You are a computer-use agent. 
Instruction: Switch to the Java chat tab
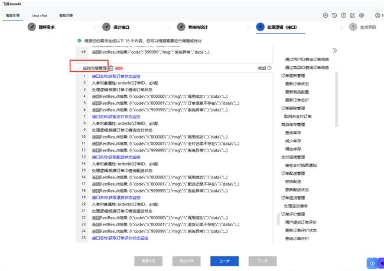pyautogui.click(x=40, y=15)
